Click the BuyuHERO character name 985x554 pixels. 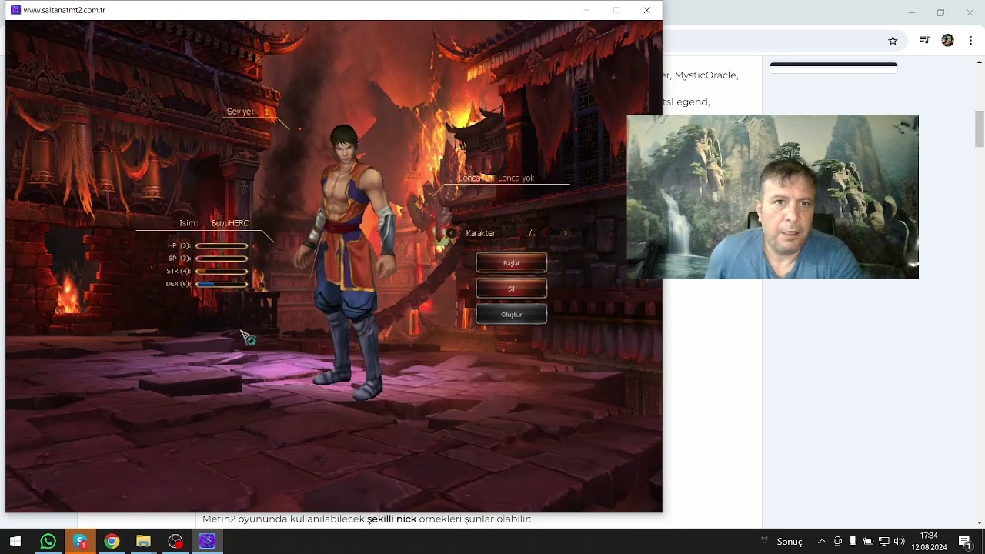coord(230,223)
